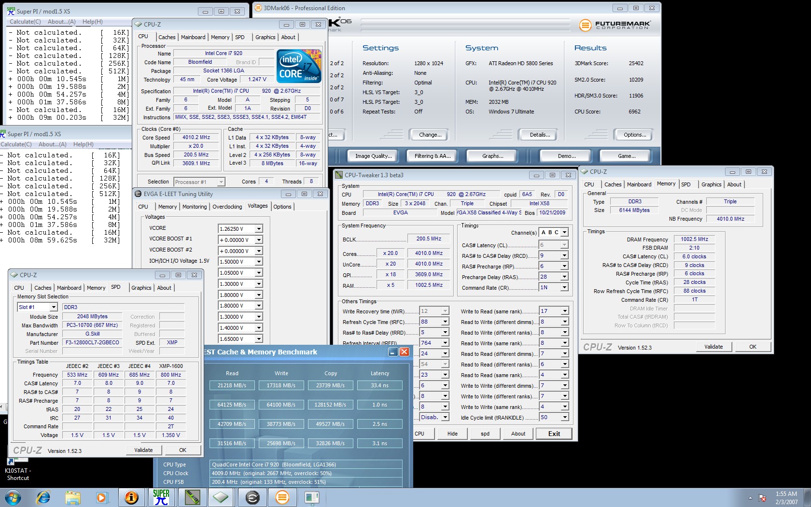Click network status tray icon with red X
This screenshot has height=507, width=811.
763,498
